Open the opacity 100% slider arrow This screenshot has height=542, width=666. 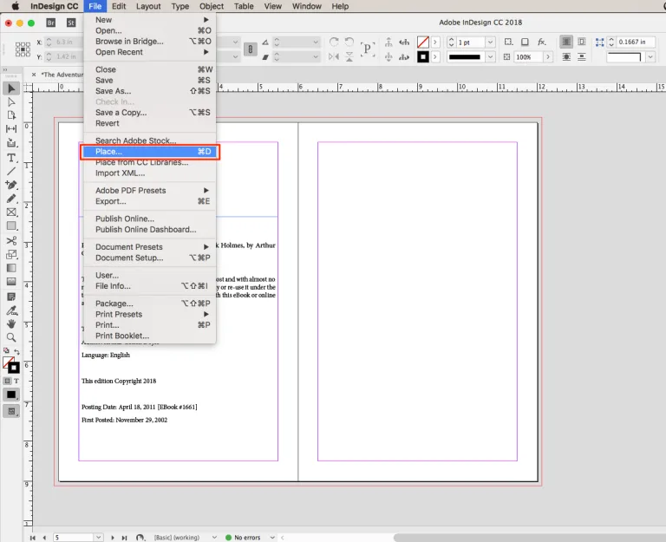click(x=548, y=57)
